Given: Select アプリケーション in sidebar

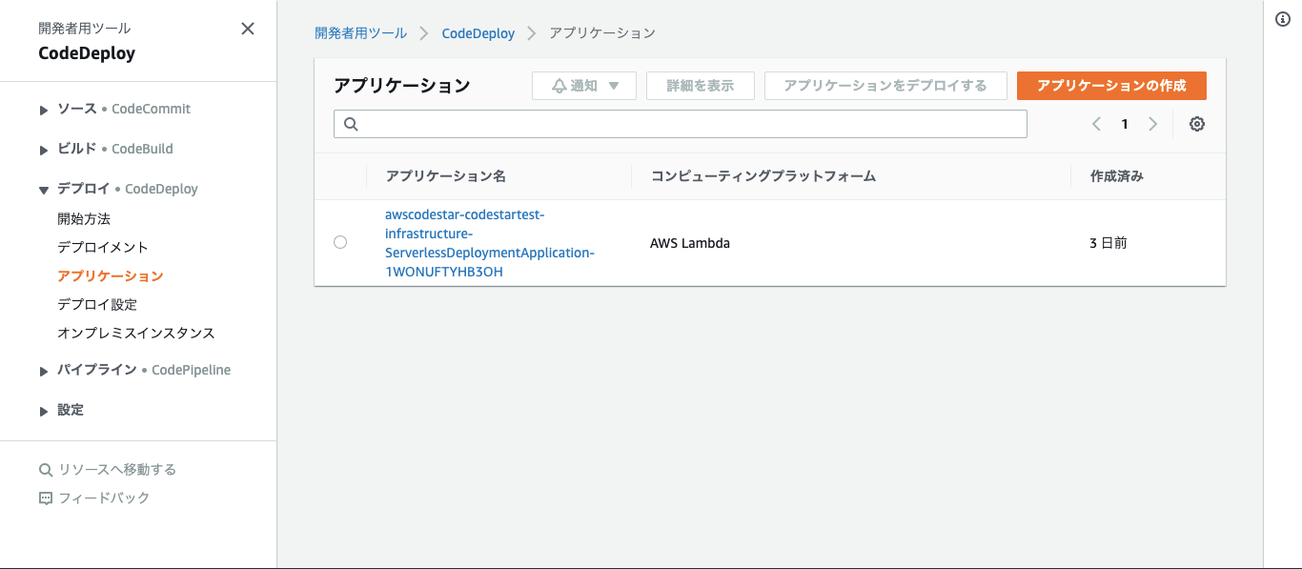Looking at the screenshot, I should tap(111, 275).
